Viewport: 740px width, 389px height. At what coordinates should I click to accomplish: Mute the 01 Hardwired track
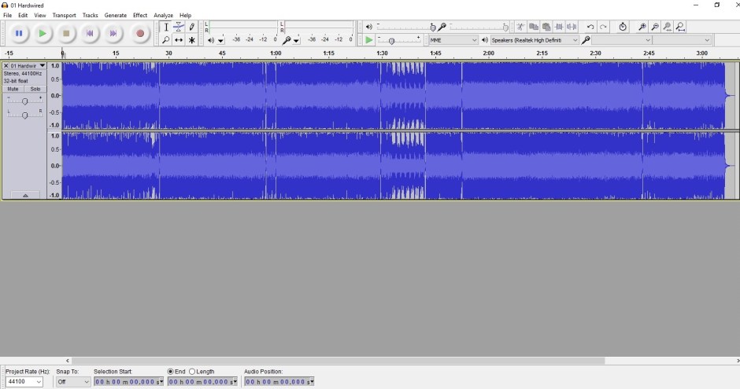tap(13, 89)
